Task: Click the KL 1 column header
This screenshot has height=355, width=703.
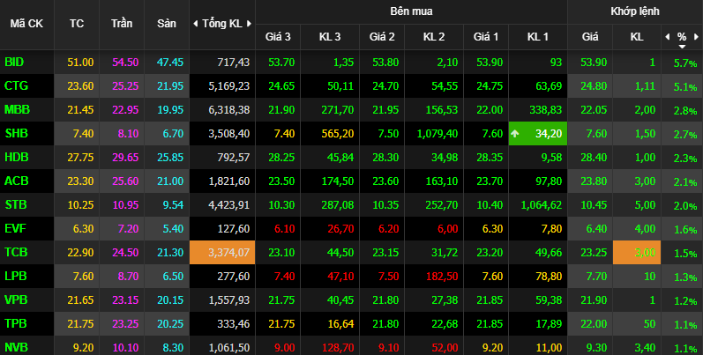Action: tap(537, 37)
